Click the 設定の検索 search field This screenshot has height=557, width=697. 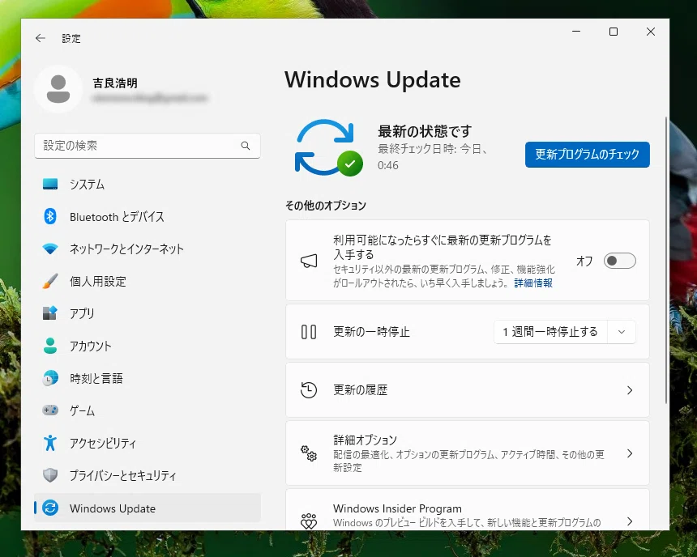(148, 146)
